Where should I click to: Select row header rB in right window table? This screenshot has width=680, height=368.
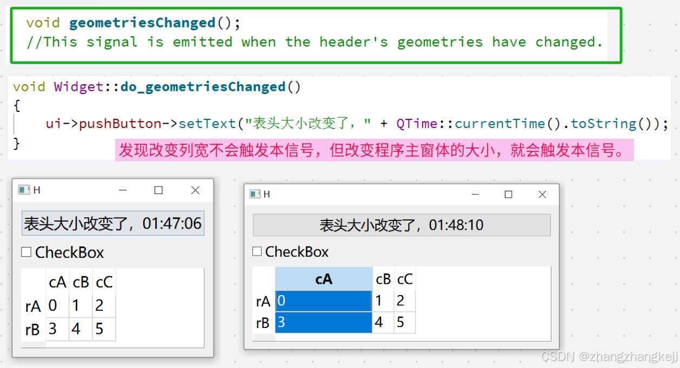coord(264,323)
